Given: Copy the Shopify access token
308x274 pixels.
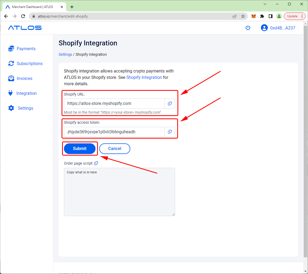Looking at the screenshot, I should click(x=170, y=132).
